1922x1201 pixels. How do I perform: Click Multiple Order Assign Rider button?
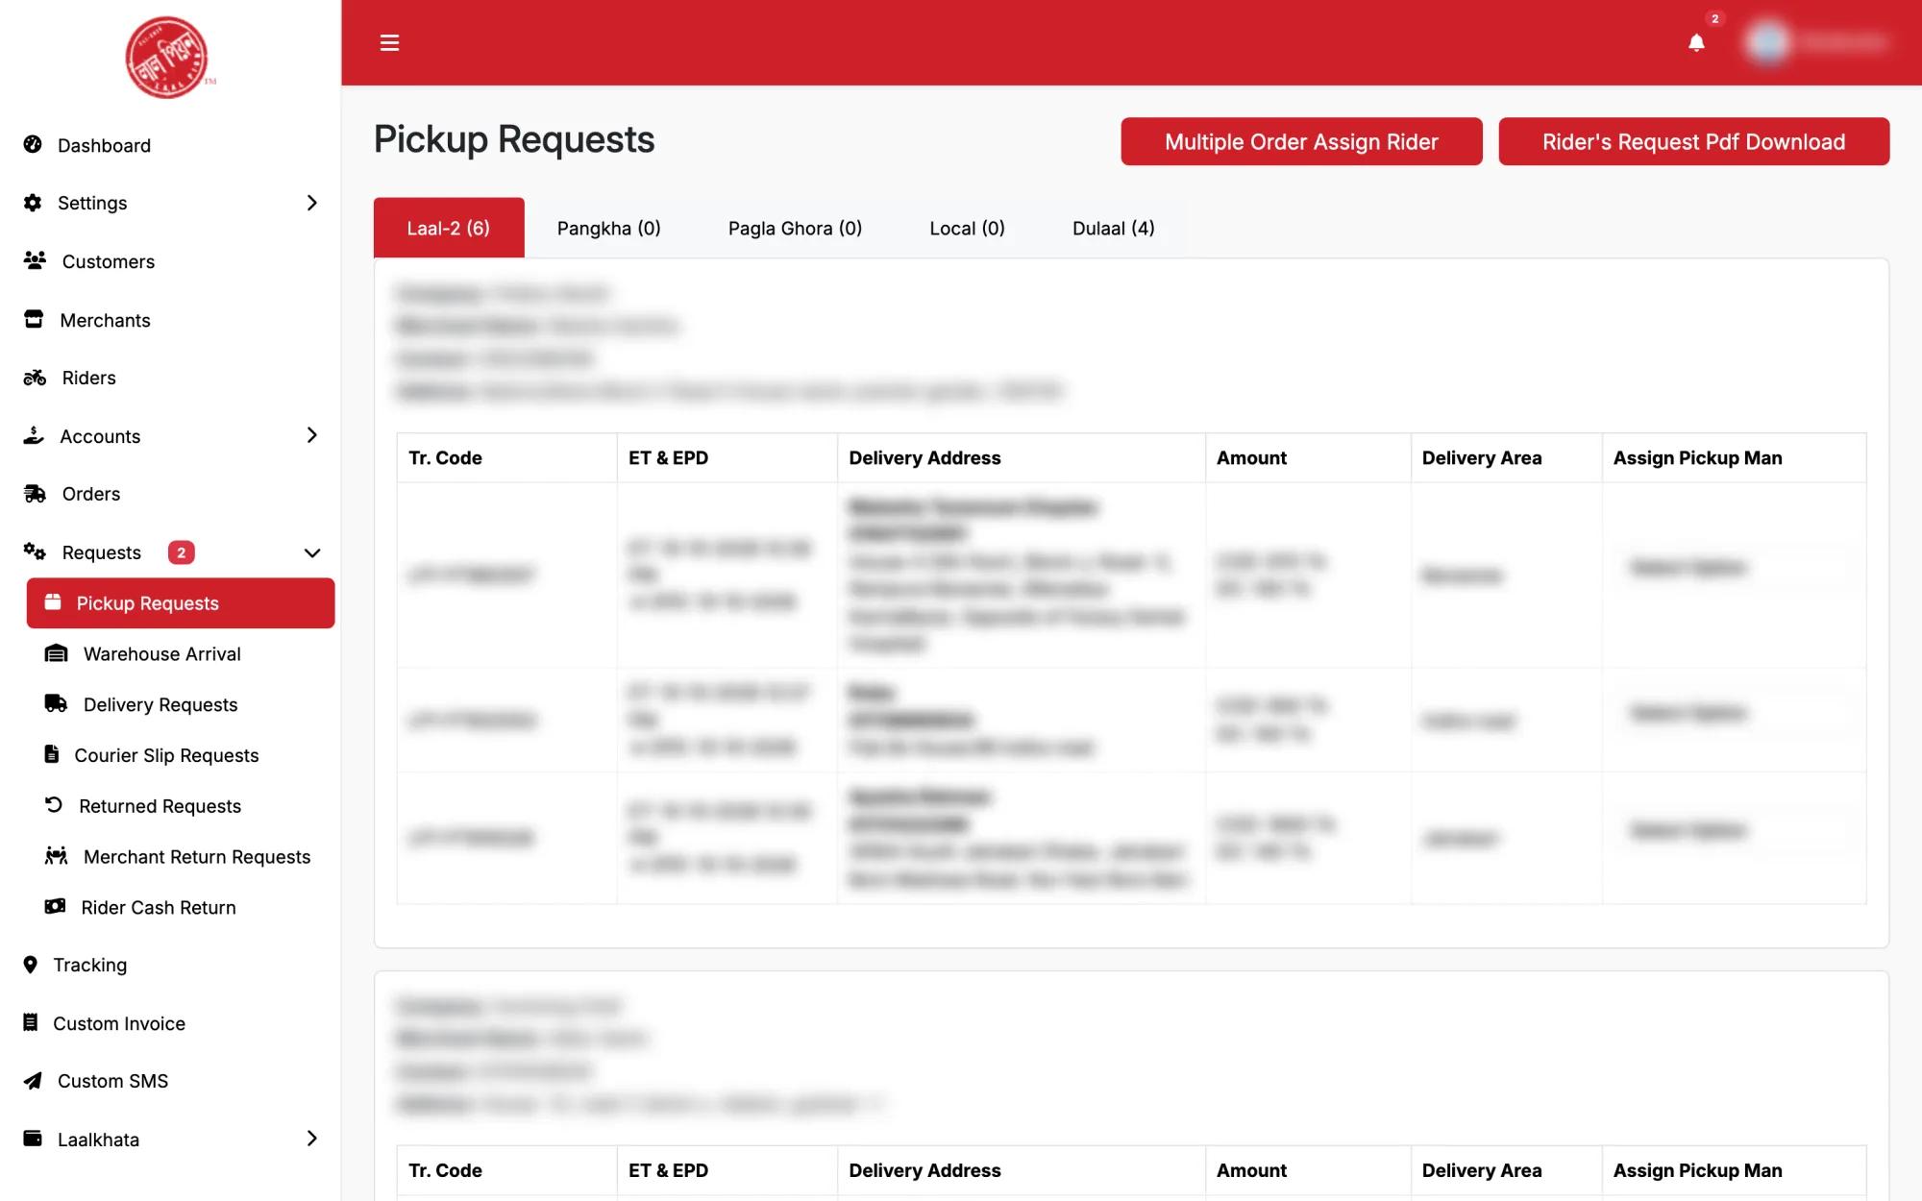pos(1301,141)
